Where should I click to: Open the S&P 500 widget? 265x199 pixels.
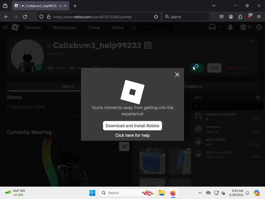click(x=15, y=193)
